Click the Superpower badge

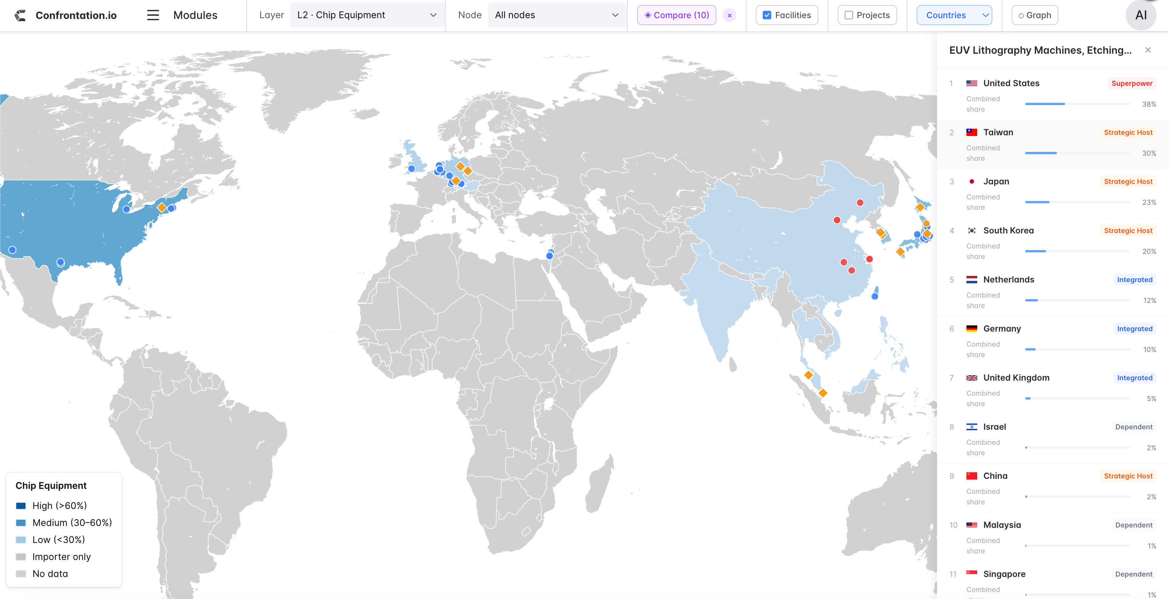pyautogui.click(x=1132, y=83)
